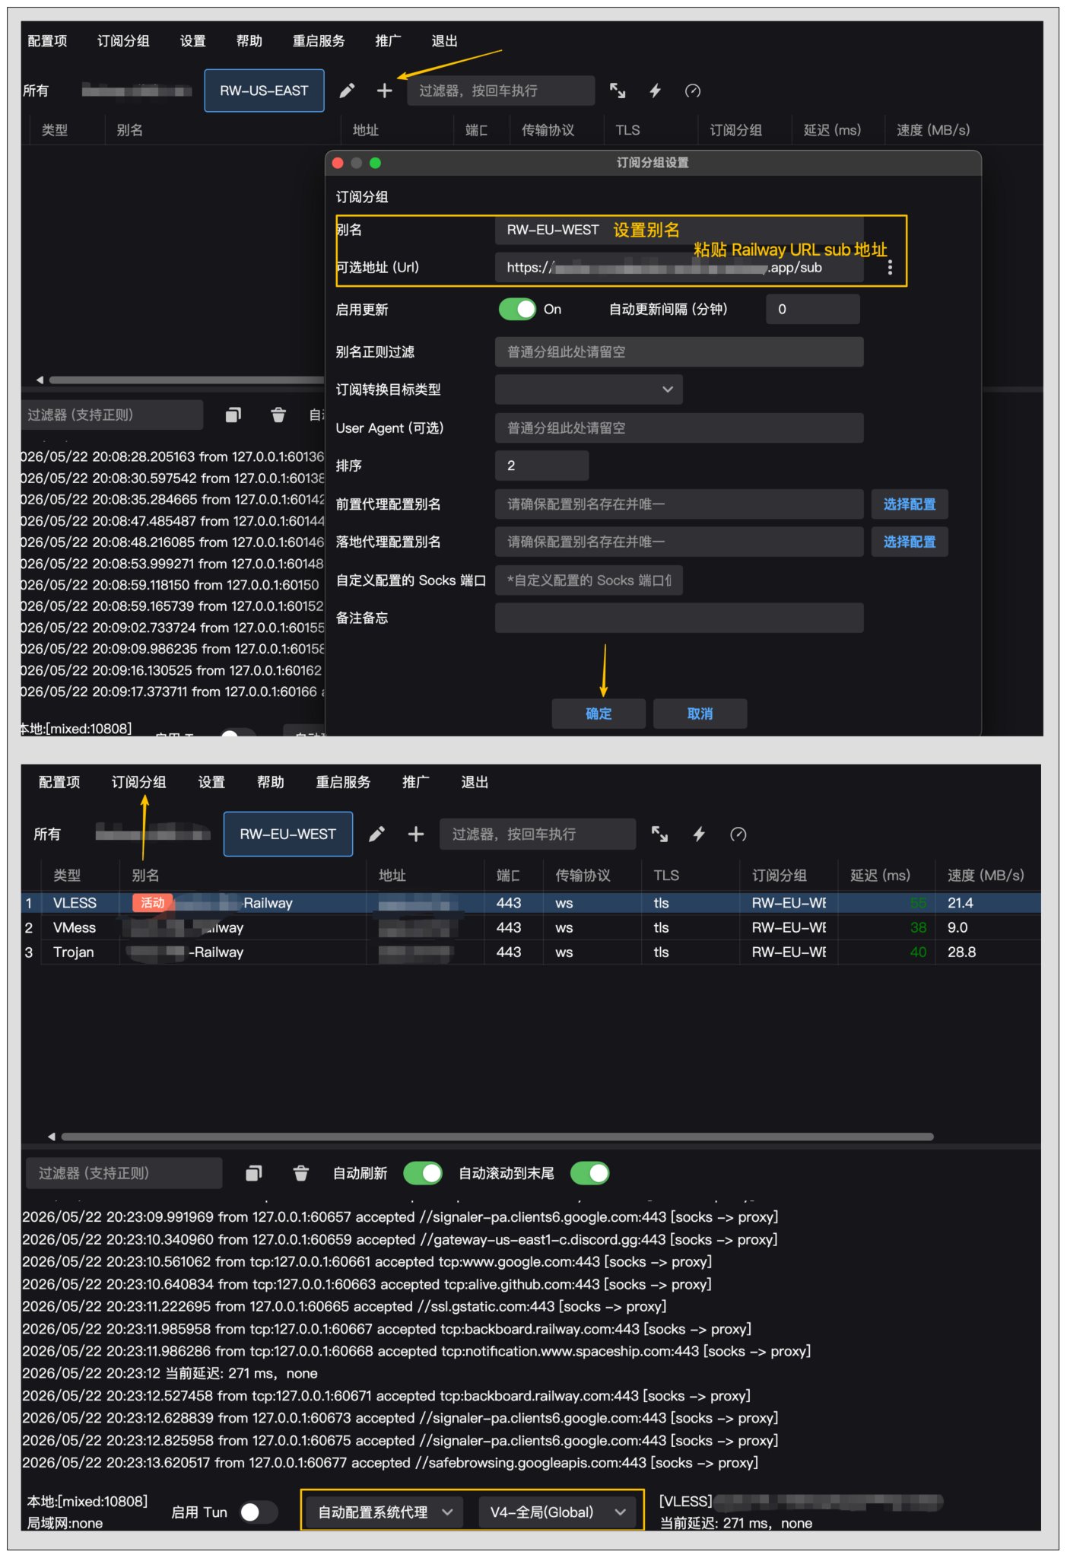Open the 重启服务 menu in the upper window
The height and width of the screenshot is (1558, 1067).
click(x=319, y=41)
